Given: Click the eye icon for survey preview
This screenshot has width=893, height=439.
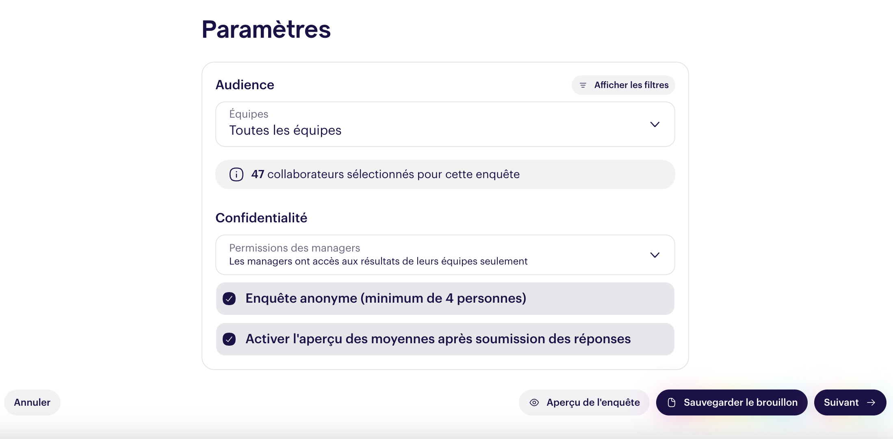Looking at the screenshot, I should pyautogui.click(x=534, y=402).
